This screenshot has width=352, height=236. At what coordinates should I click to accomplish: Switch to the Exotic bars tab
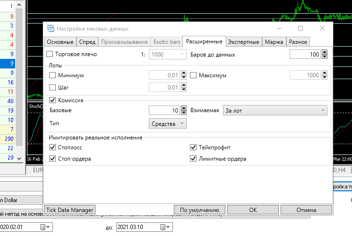(x=167, y=42)
